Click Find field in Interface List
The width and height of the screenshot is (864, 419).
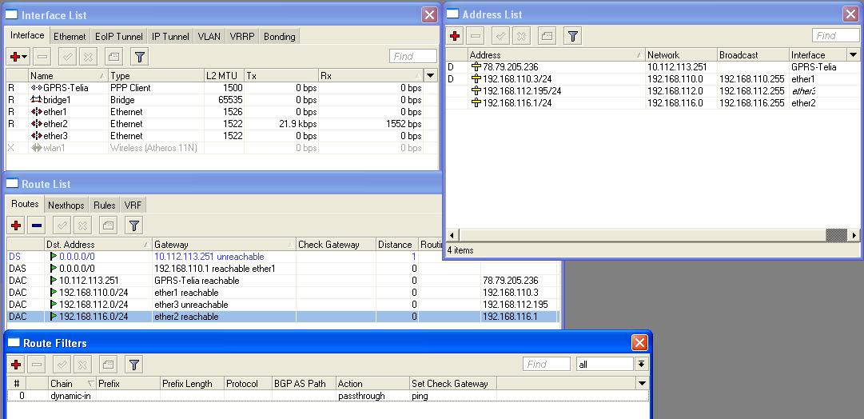pyautogui.click(x=413, y=56)
